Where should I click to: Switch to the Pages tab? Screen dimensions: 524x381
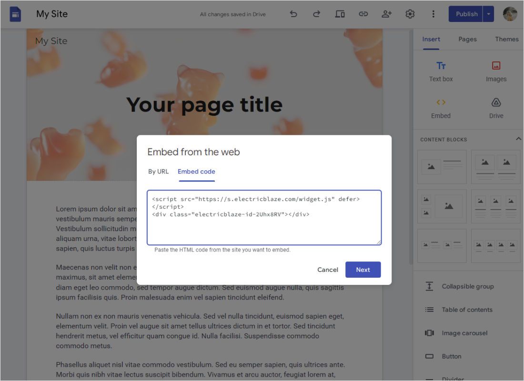(x=467, y=39)
